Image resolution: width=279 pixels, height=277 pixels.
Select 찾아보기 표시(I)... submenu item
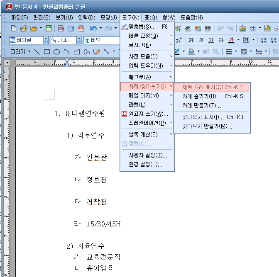tap(212, 117)
